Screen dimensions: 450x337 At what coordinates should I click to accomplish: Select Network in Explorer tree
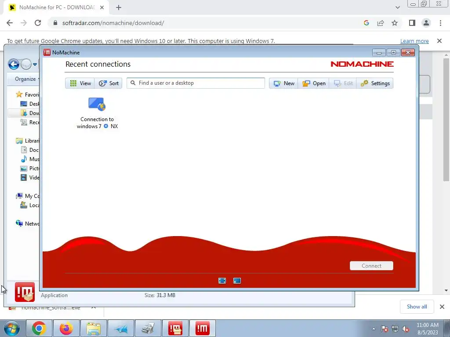(28, 223)
